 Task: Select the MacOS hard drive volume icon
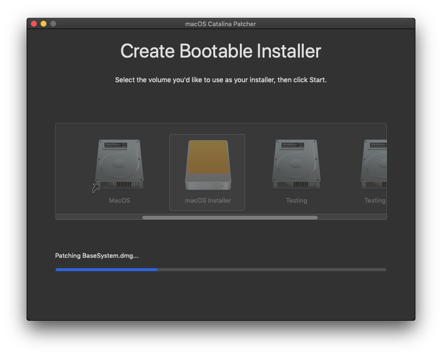click(119, 164)
